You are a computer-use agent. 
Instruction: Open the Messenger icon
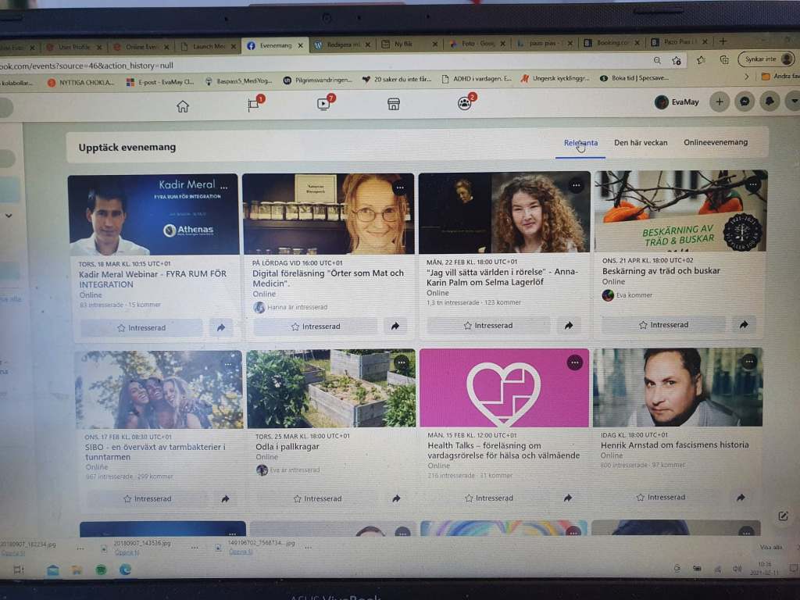tap(745, 102)
